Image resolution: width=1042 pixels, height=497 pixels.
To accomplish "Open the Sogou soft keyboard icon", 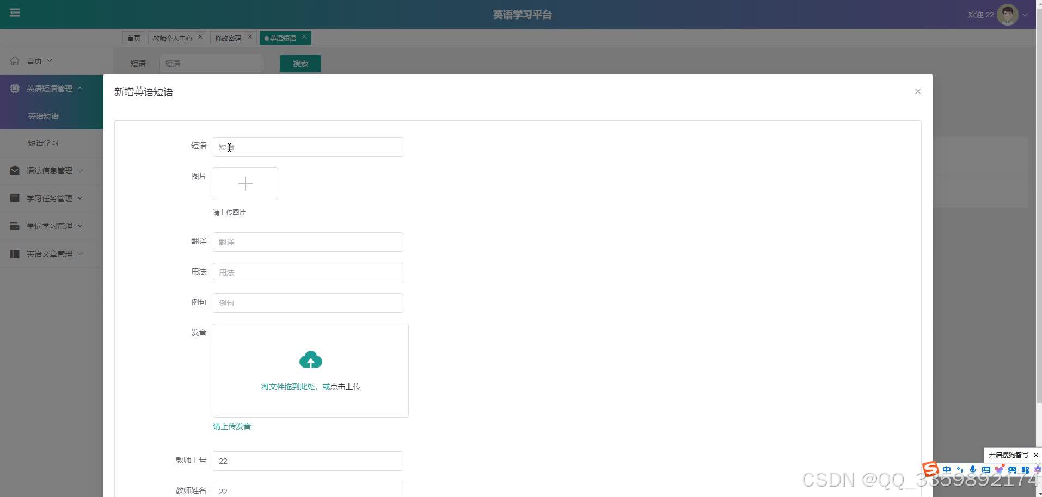I will click(x=986, y=470).
